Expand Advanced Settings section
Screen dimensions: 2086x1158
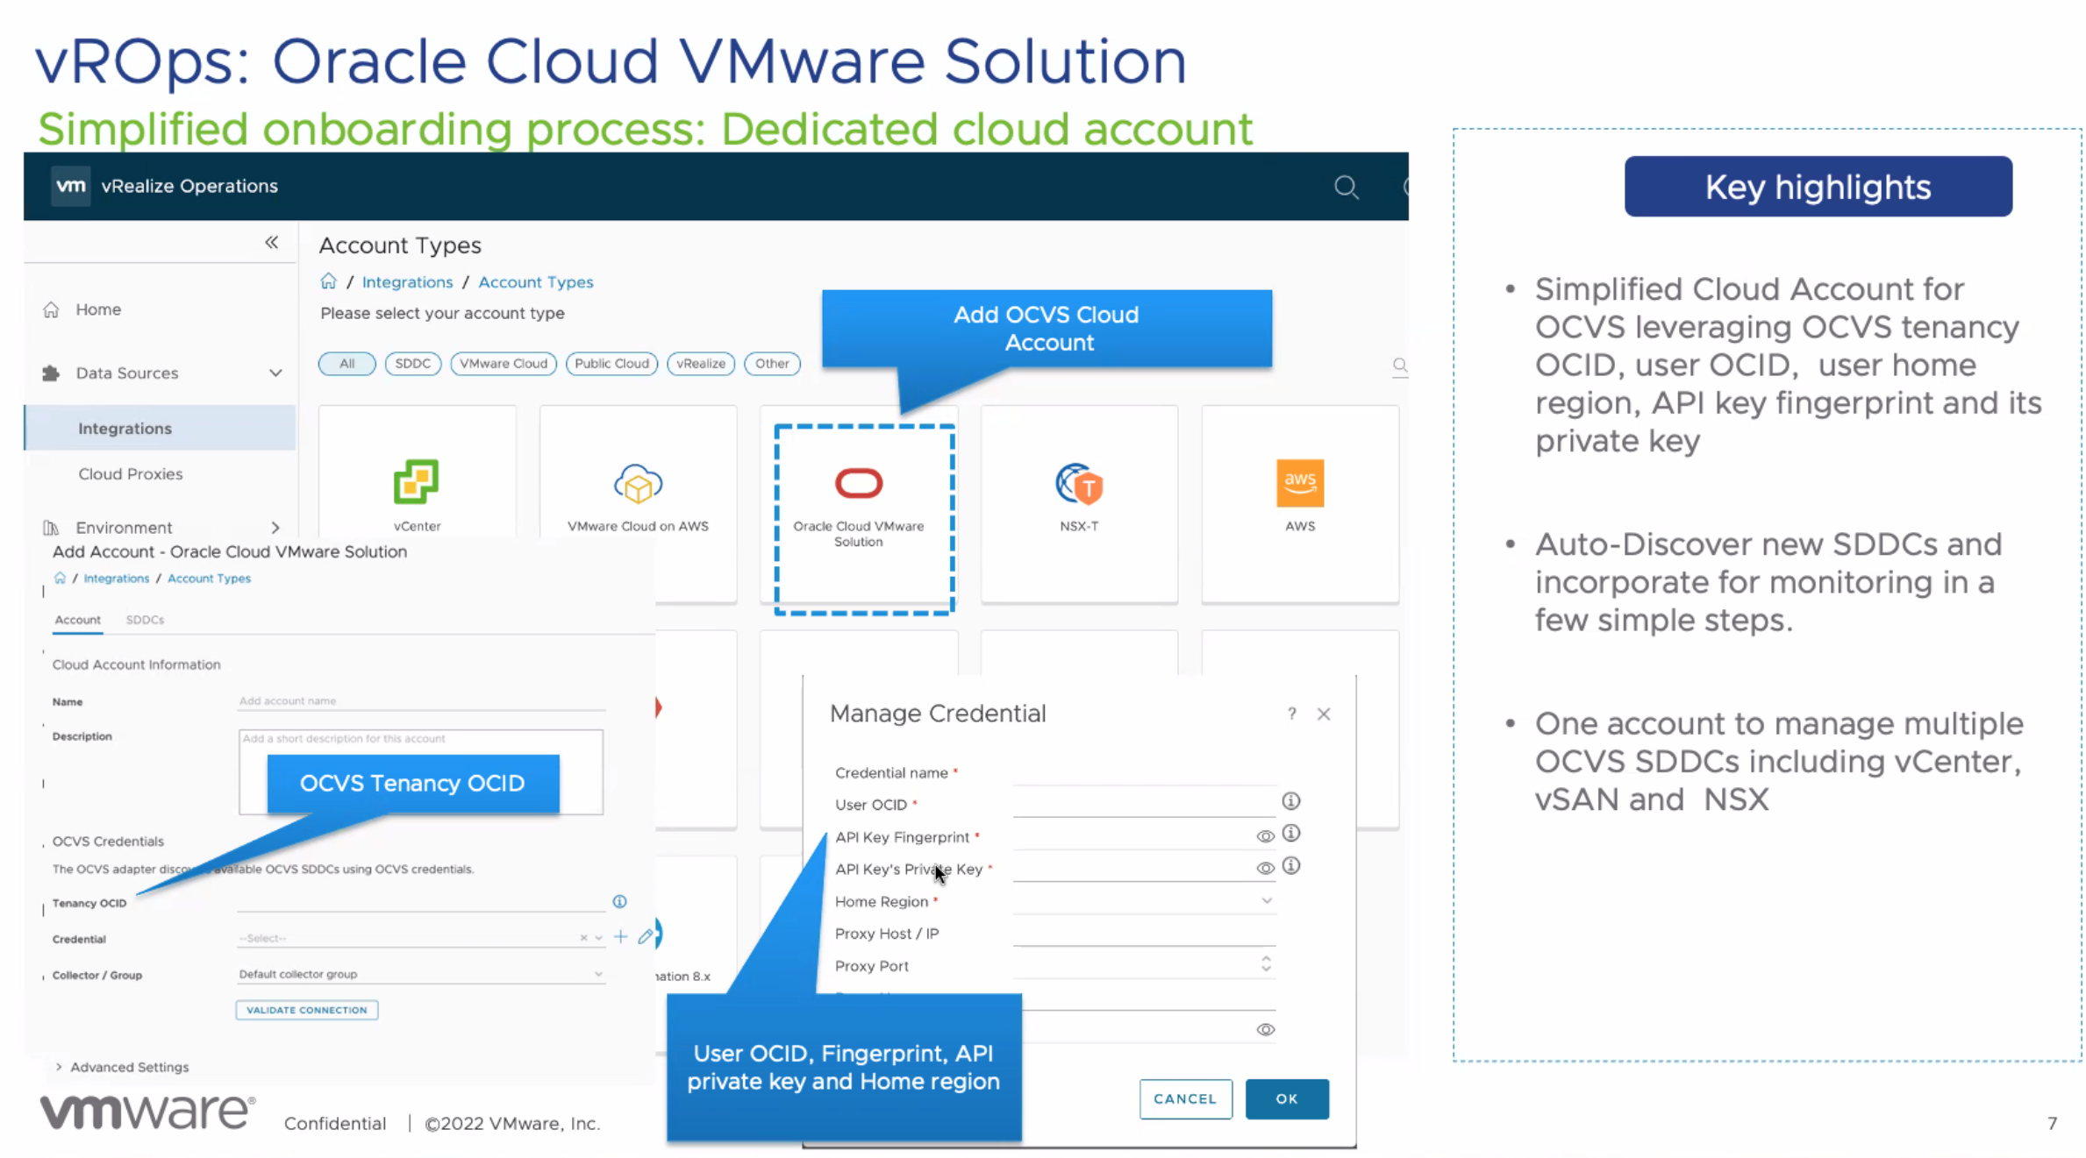[123, 1067]
